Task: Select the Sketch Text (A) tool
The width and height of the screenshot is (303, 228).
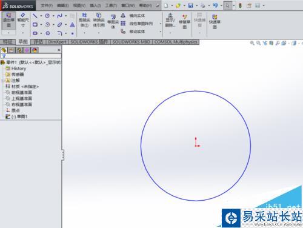Action: [72, 25]
